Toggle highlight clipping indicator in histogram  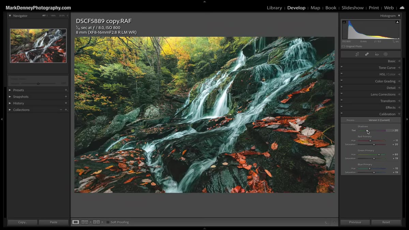(397, 22)
